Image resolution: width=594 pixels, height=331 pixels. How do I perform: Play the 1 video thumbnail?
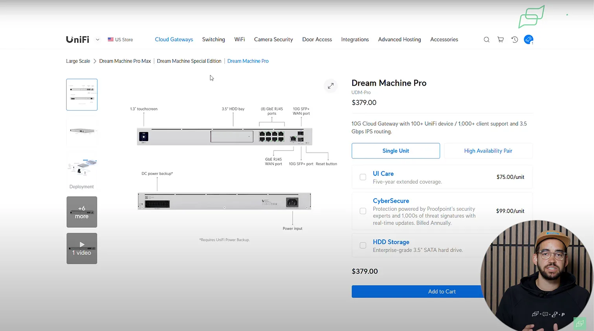82,248
